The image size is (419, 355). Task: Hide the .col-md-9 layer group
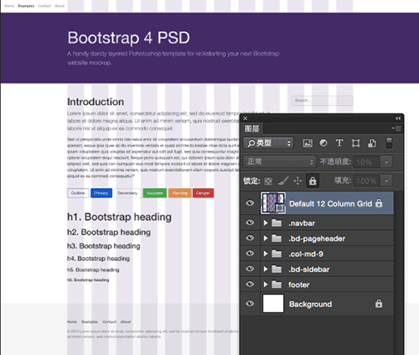coord(250,253)
